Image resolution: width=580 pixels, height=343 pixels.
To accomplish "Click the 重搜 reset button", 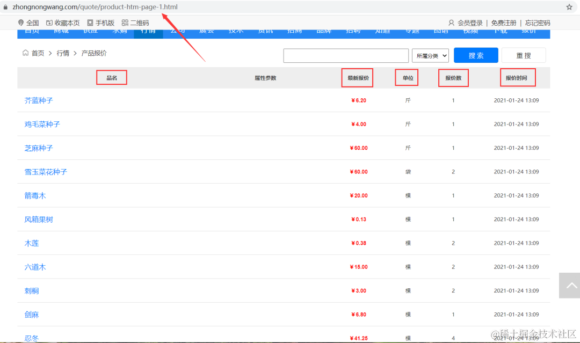I will click(524, 55).
